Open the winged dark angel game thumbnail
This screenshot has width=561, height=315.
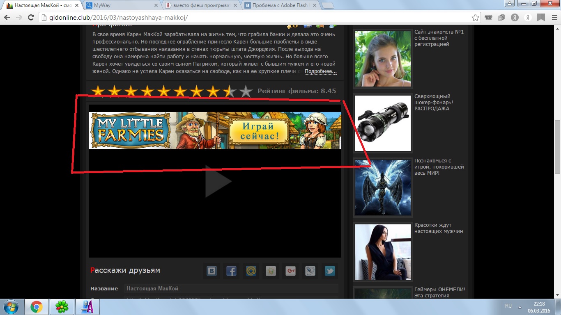click(383, 187)
